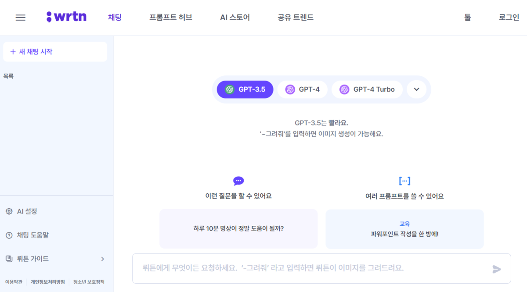Click the wrtn logo

pyautogui.click(x=66, y=17)
